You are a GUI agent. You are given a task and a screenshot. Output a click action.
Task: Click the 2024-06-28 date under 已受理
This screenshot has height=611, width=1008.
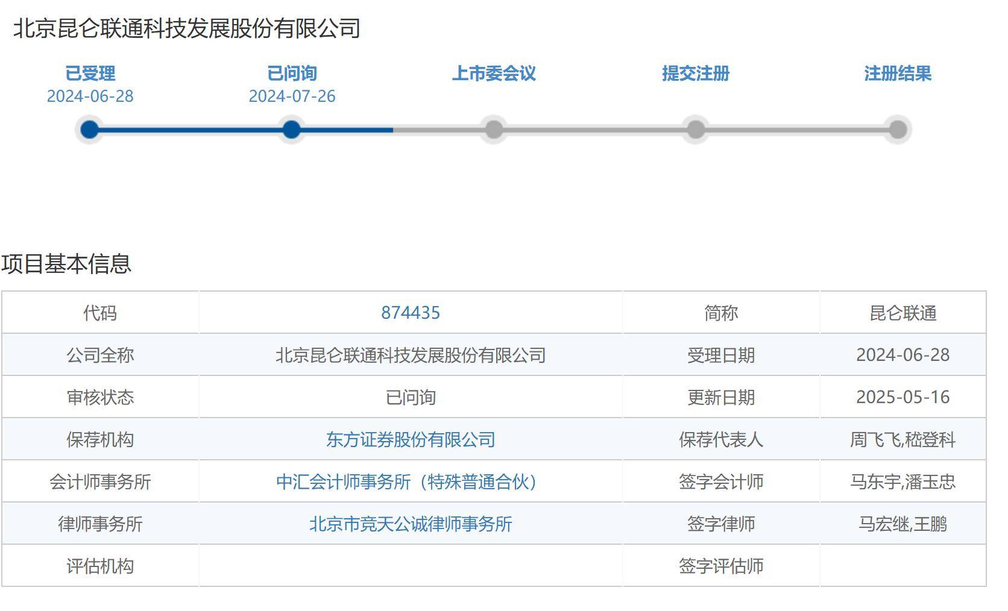pyautogui.click(x=90, y=96)
